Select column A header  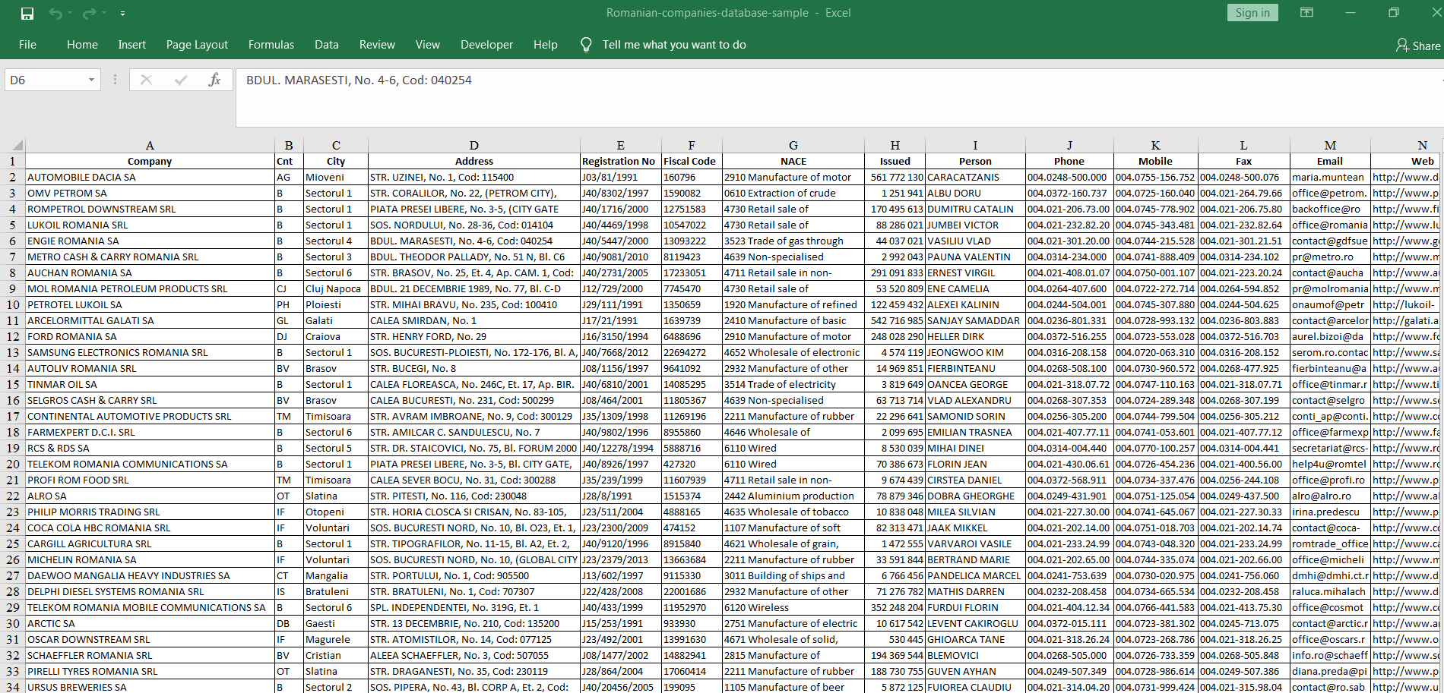pyautogui.click(x=150, y=145)
